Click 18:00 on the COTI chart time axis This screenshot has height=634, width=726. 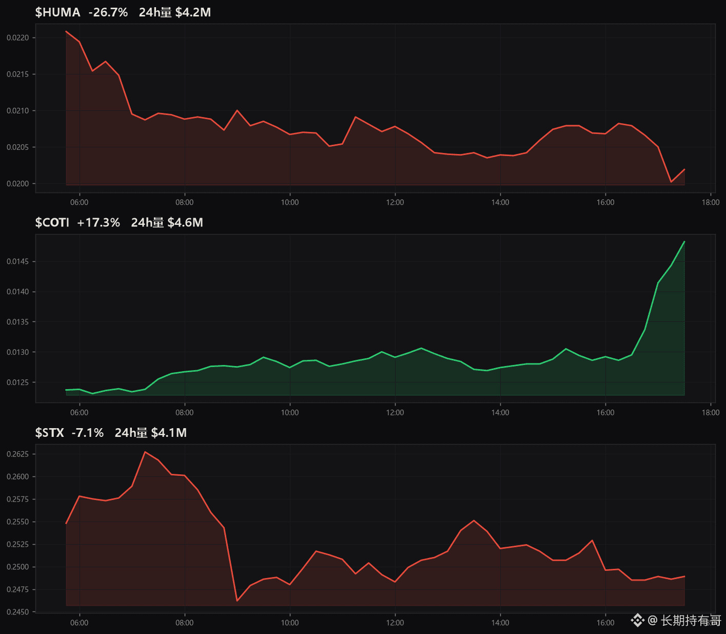point(711,413)
